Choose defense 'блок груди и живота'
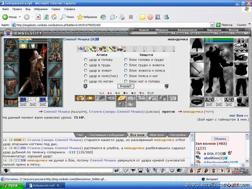This screenshot has height=189, width=252. coord(126,65)
